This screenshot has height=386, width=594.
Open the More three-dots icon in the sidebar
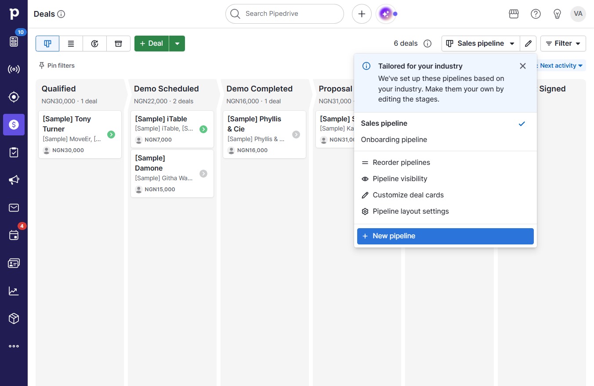pyautogui.click(x=14, y=346)
